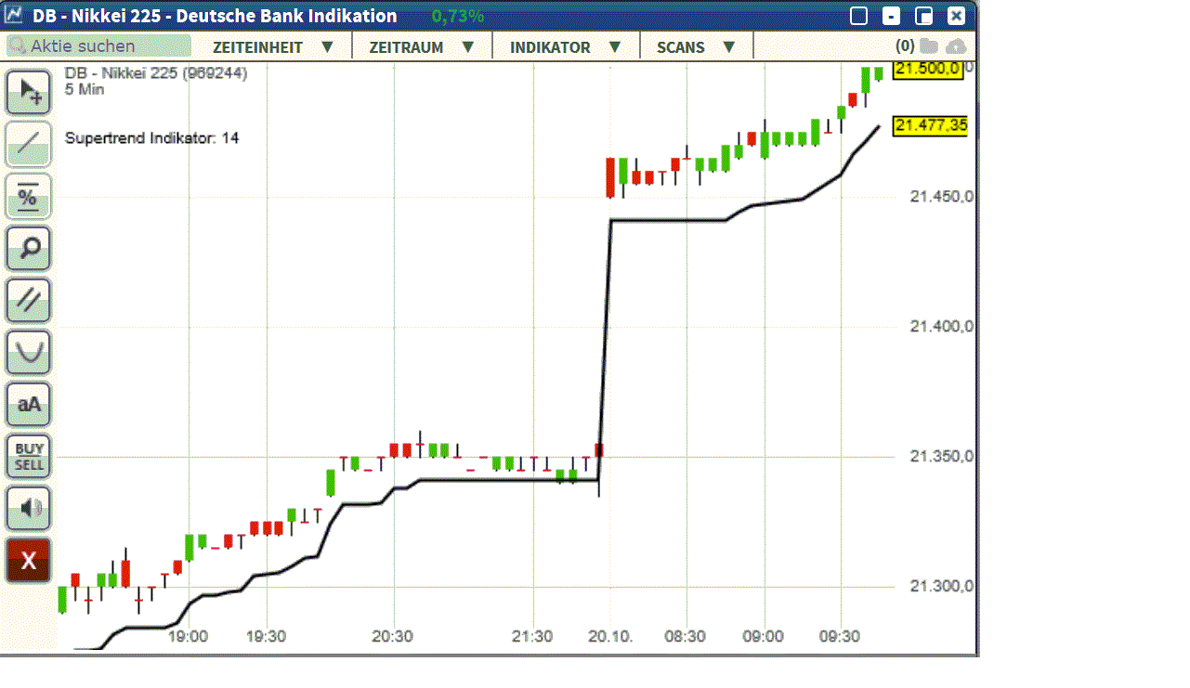Screen dimensions: 1190x688
Task: Click the arrow next to ZEITRAUM
Action: pos(468,46)
